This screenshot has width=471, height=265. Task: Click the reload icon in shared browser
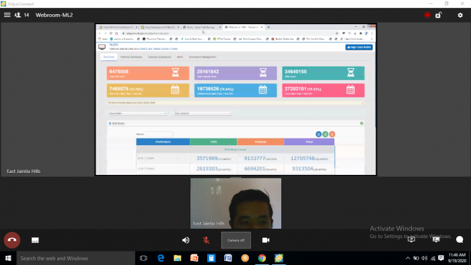click(111, 34)
